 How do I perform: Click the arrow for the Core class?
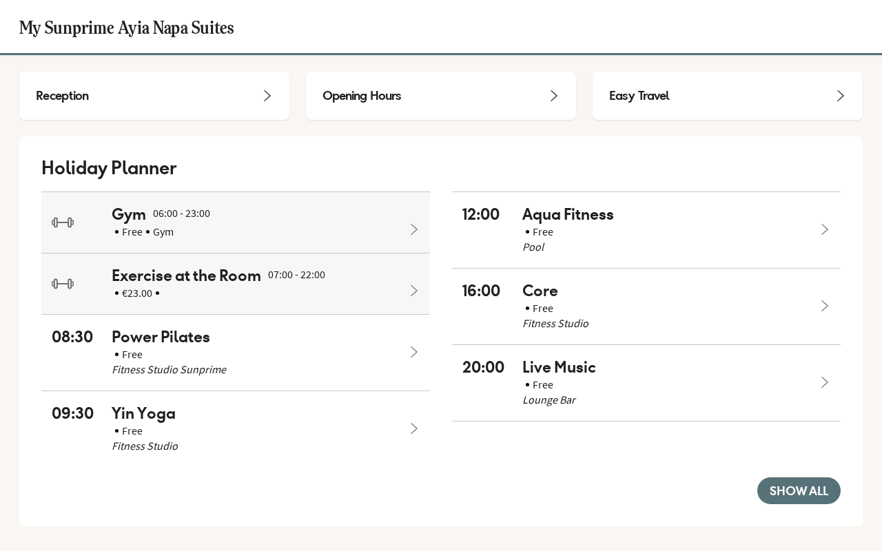[825, 306]
